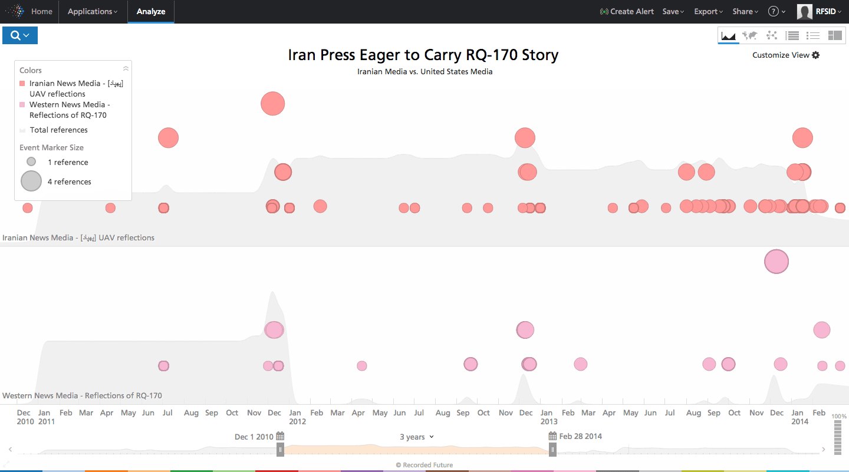Select the large Iranian bubble above July 2011
This screenshot has height=472, width=849.
coord(168,138)
